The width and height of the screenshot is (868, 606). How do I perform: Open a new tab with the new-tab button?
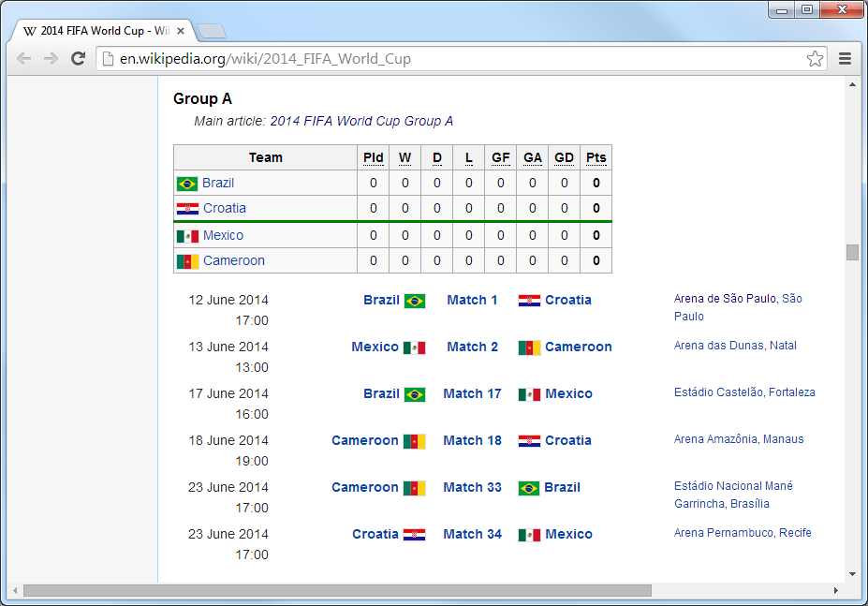point(212,31)
